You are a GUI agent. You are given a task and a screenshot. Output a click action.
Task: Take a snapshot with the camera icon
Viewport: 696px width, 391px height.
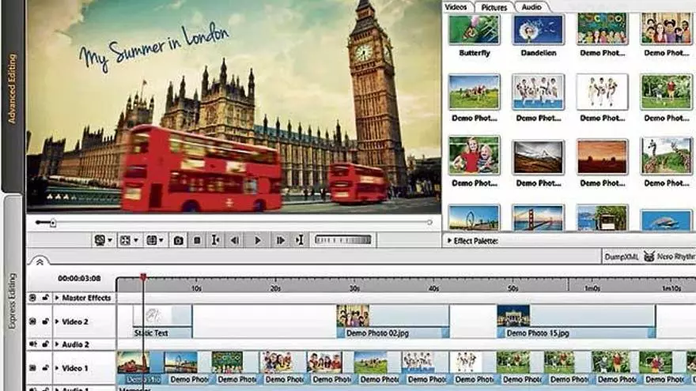[x=179, y=240]
